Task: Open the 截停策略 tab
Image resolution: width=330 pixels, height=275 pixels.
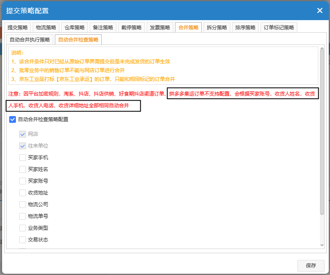Action: click(x=131, y=27)
